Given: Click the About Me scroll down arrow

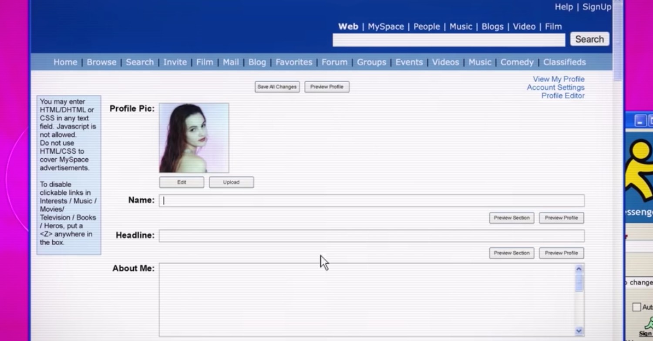Looking at the screenshot, I should click(x=579, y=331).
